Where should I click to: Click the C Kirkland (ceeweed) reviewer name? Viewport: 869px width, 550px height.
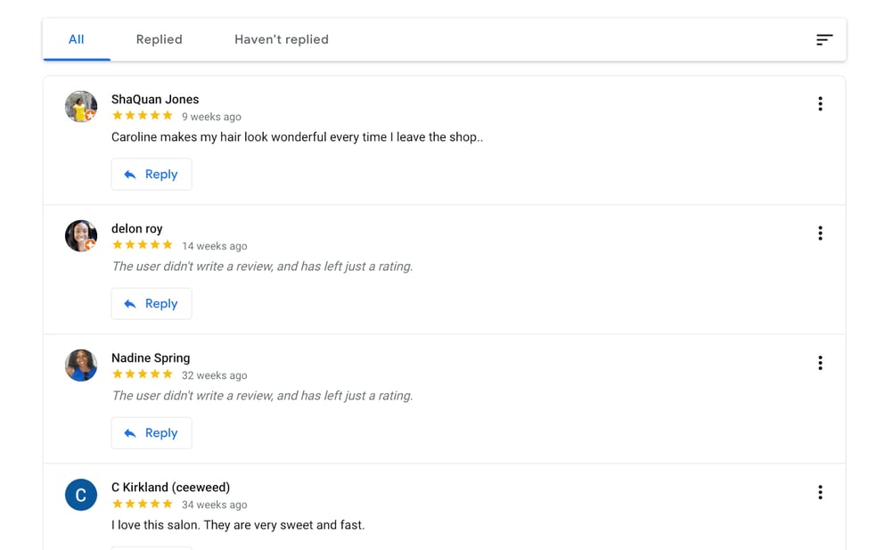171,487
